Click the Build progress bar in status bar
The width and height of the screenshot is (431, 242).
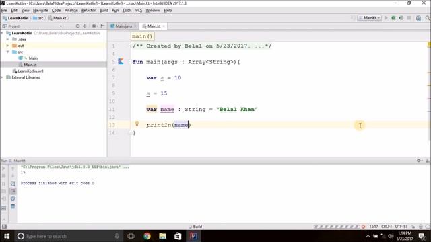click(x=337, y=227)
